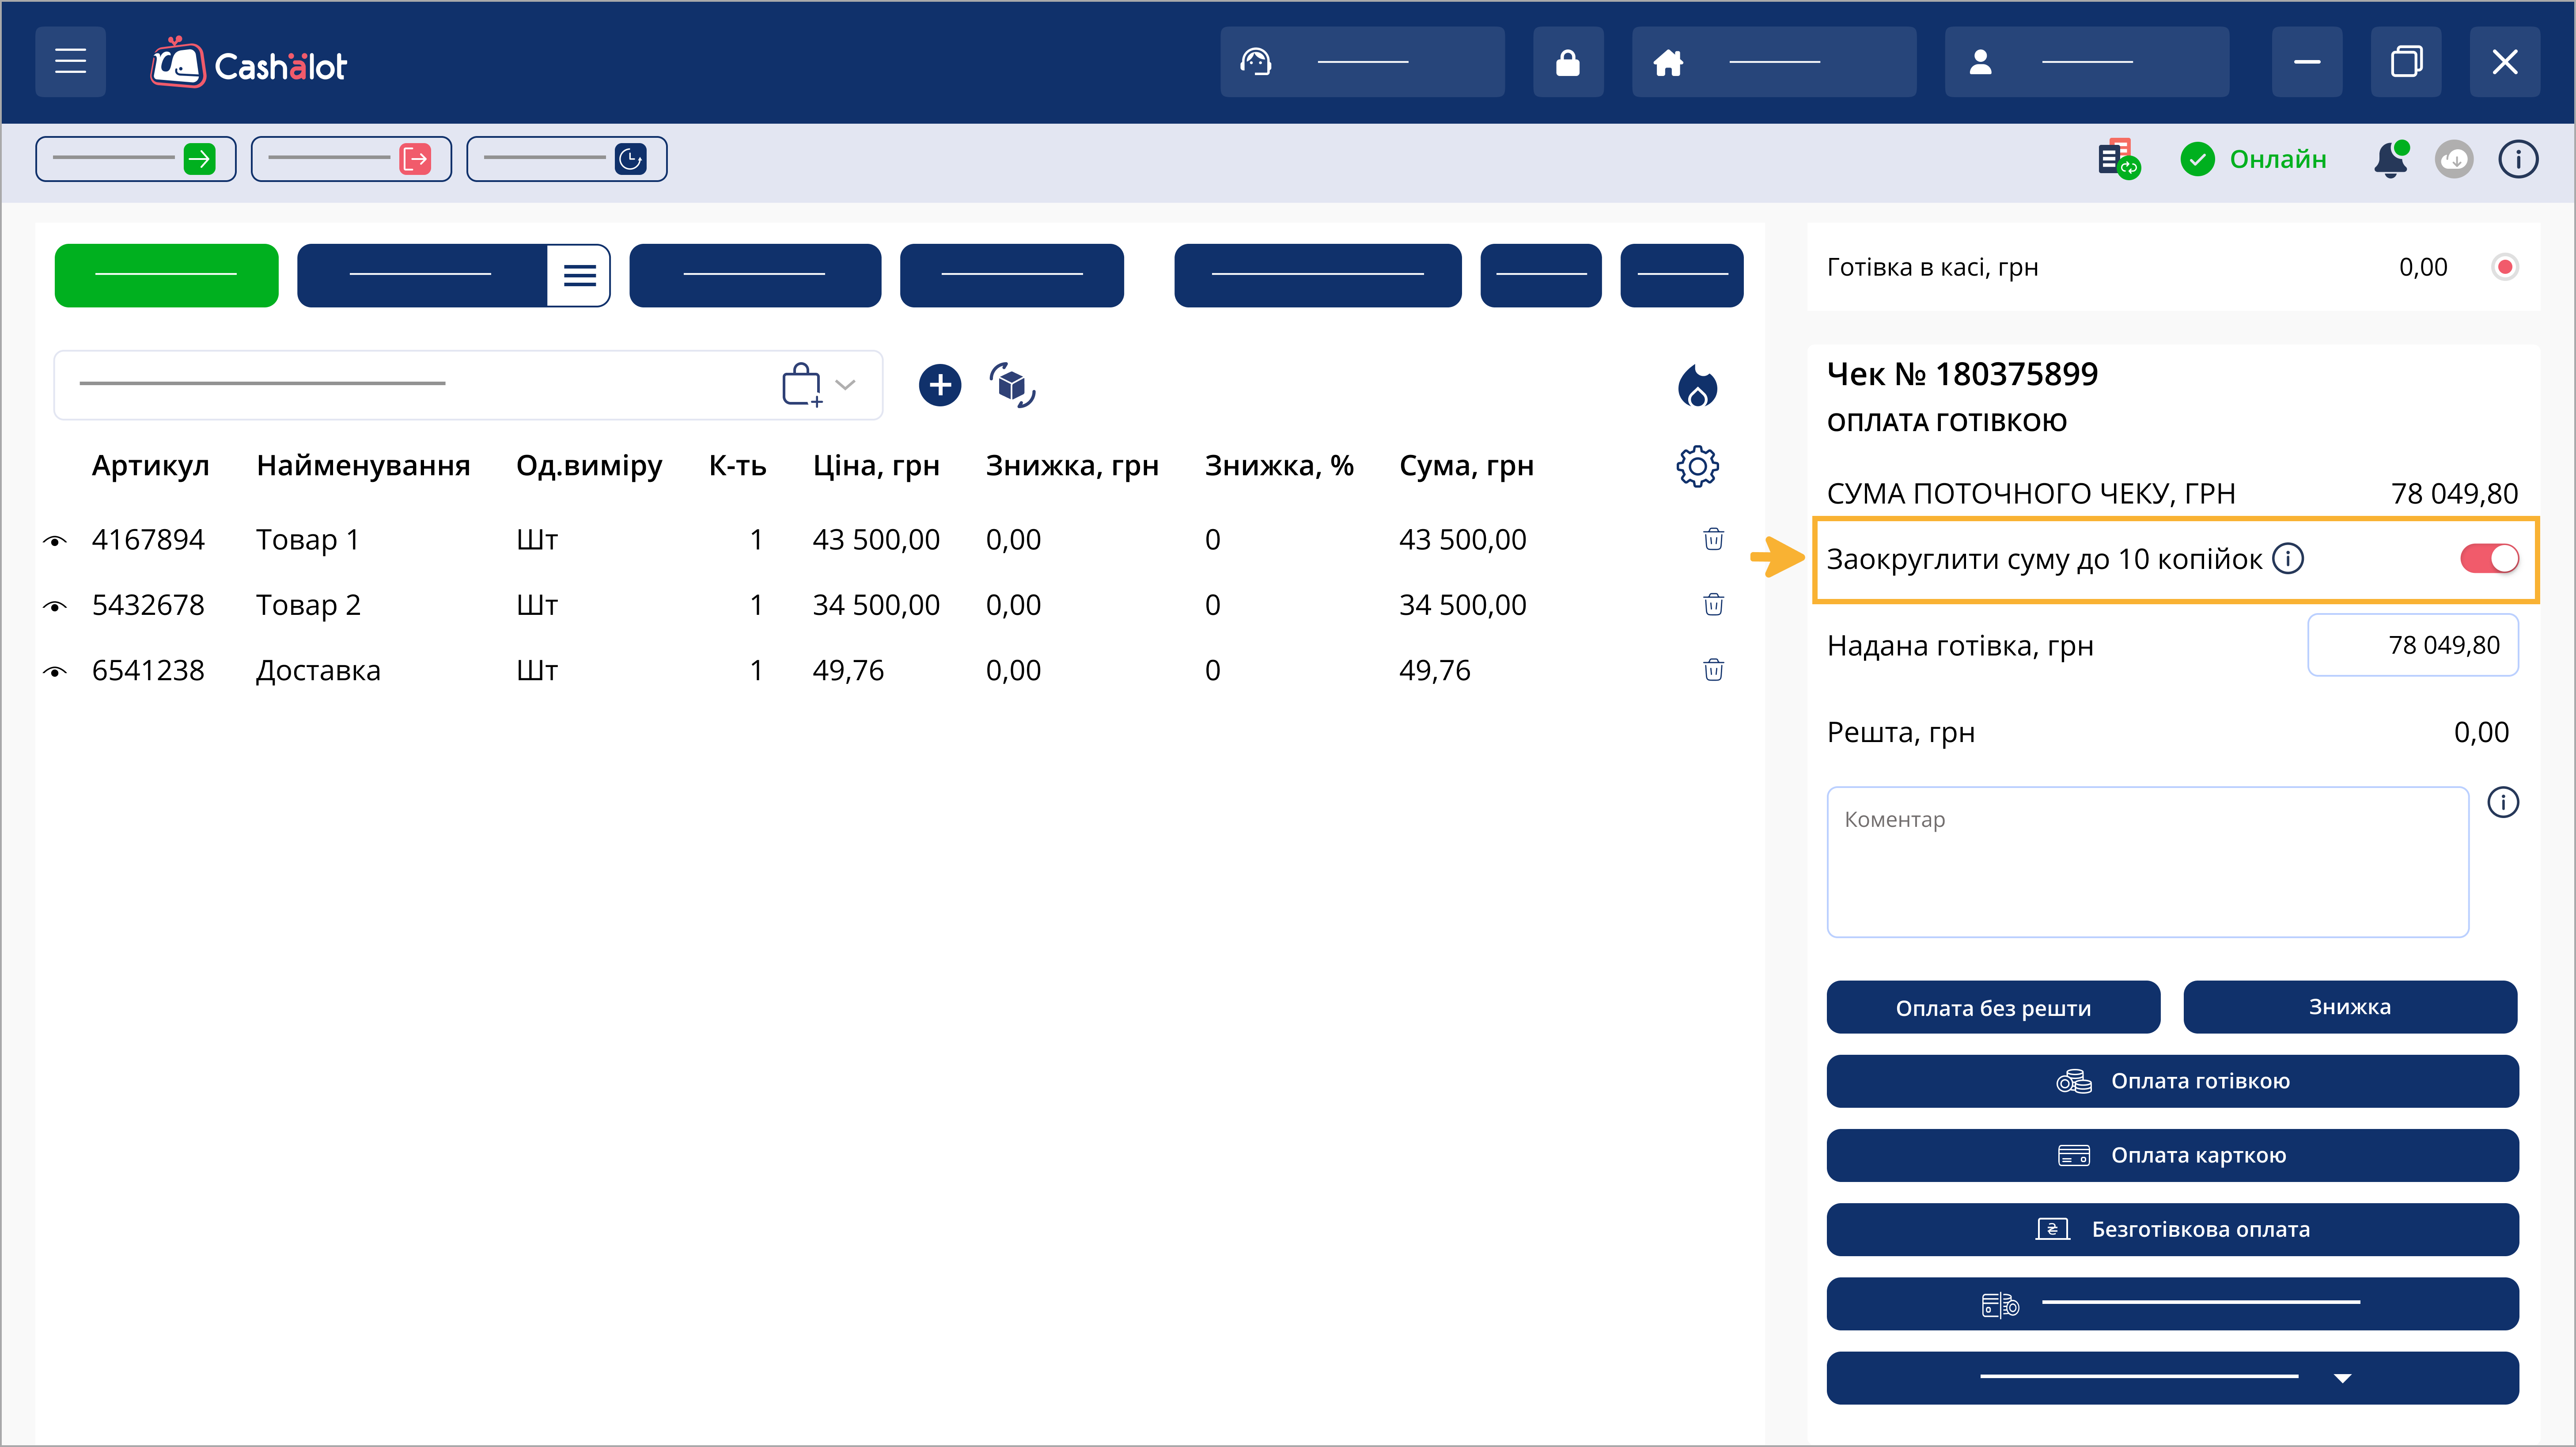Open the table settings gear icon
Image resolution: width=2576 pixels, height=1447 pixels.
click(x=1697, y=466)
